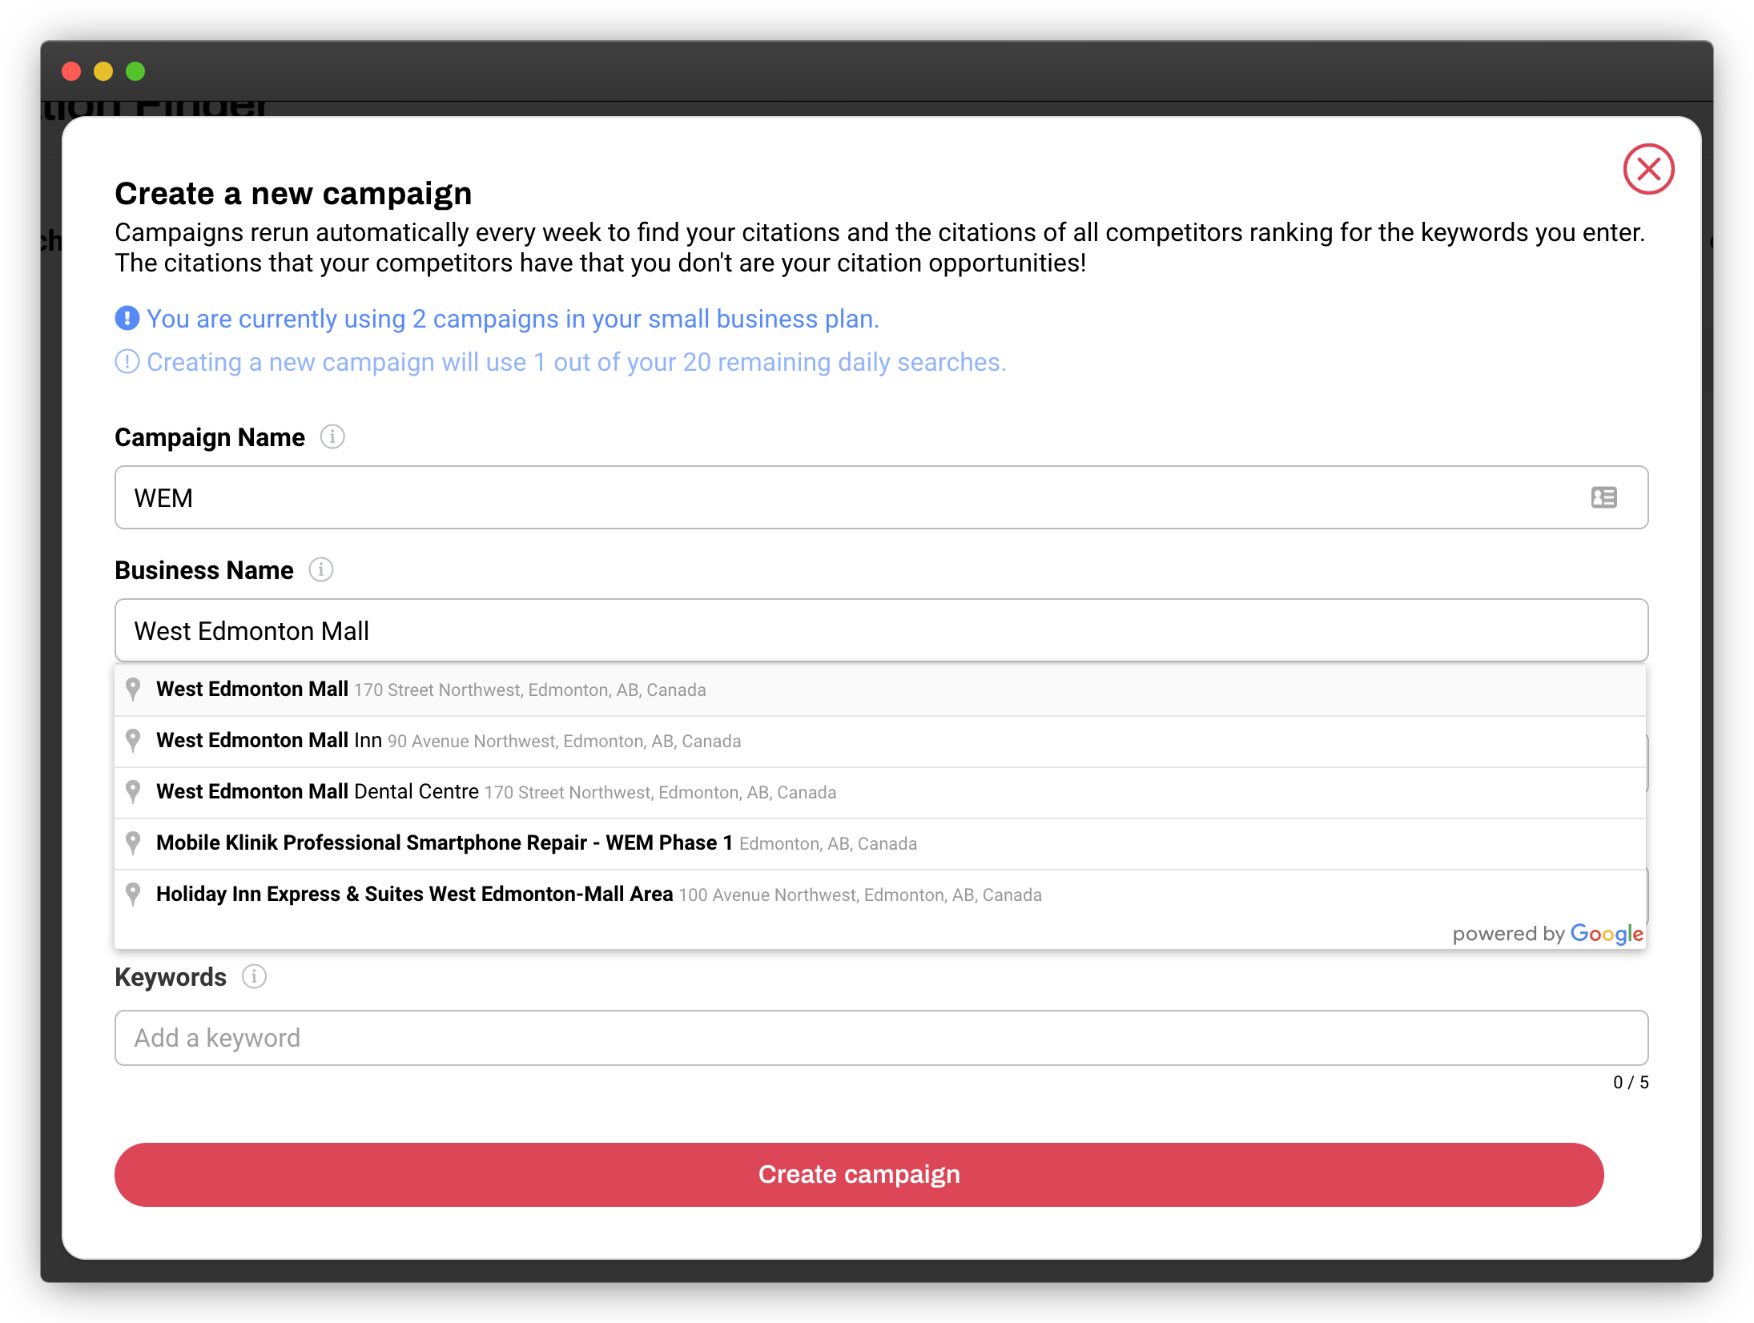
Task: Click the yellow macOS minimize button
Action: pyautogui.click(x=103, y=71)
